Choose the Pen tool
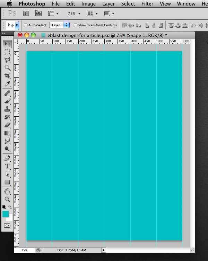Image resolution: width=208 pixels, height=261 pixels. tap(7, 158)
